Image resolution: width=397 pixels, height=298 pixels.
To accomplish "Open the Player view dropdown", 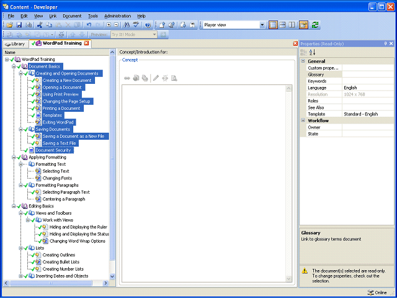I will pyautogui.click(x=262, y=25).
